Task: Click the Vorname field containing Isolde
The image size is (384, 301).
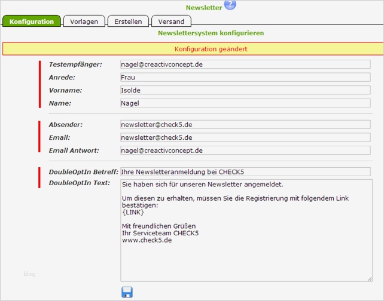Action: pyautogui.click(x=245, y=90)
